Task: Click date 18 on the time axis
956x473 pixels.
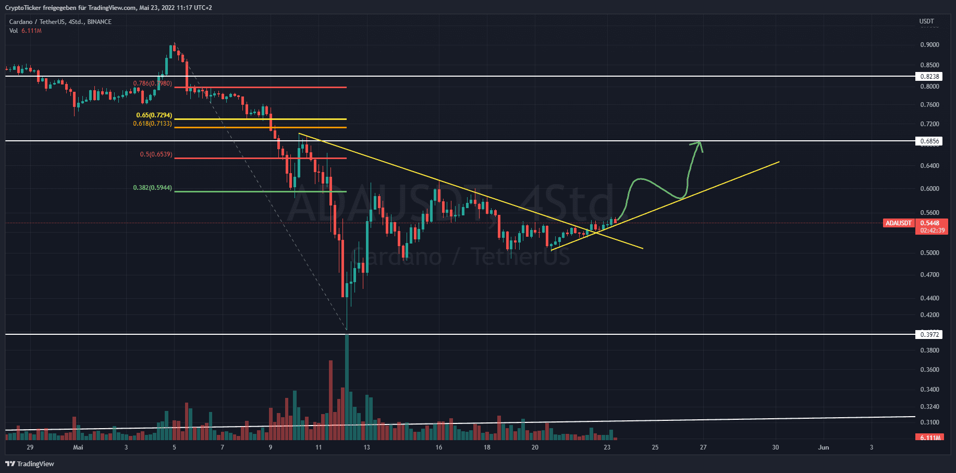Action: coord(487,447)
